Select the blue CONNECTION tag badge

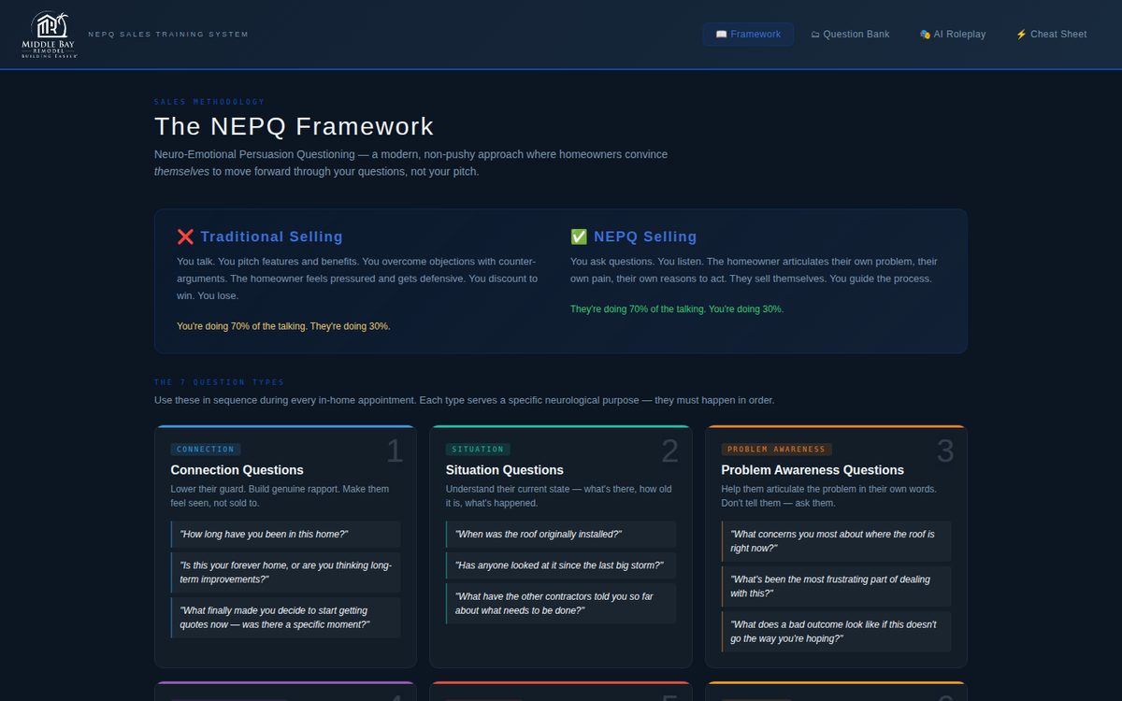tap(206, 450)
